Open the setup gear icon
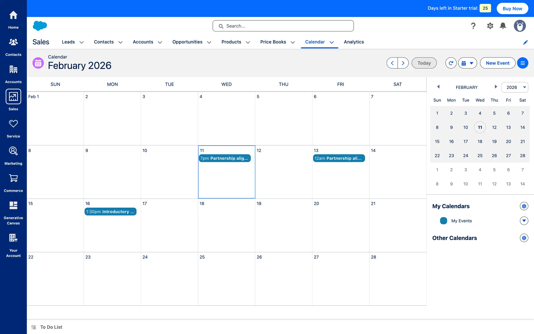 (x=490, y=26)
